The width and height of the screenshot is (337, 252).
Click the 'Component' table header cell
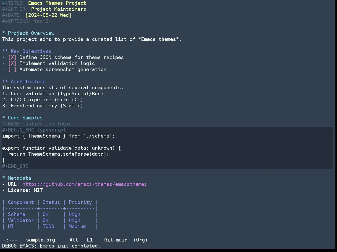[21, 202]
